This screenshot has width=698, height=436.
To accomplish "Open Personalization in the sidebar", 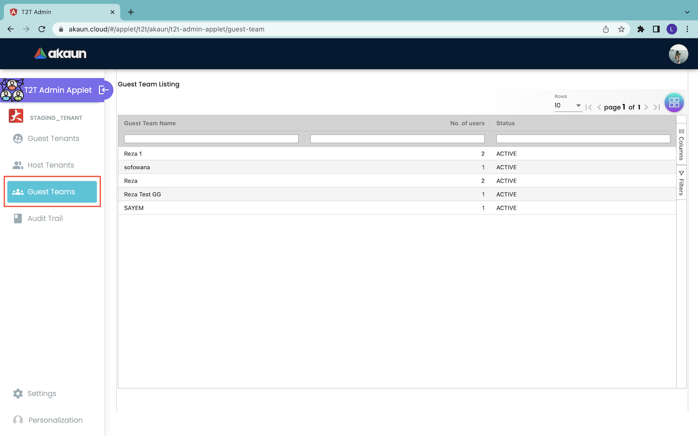I will click(52, 420).
